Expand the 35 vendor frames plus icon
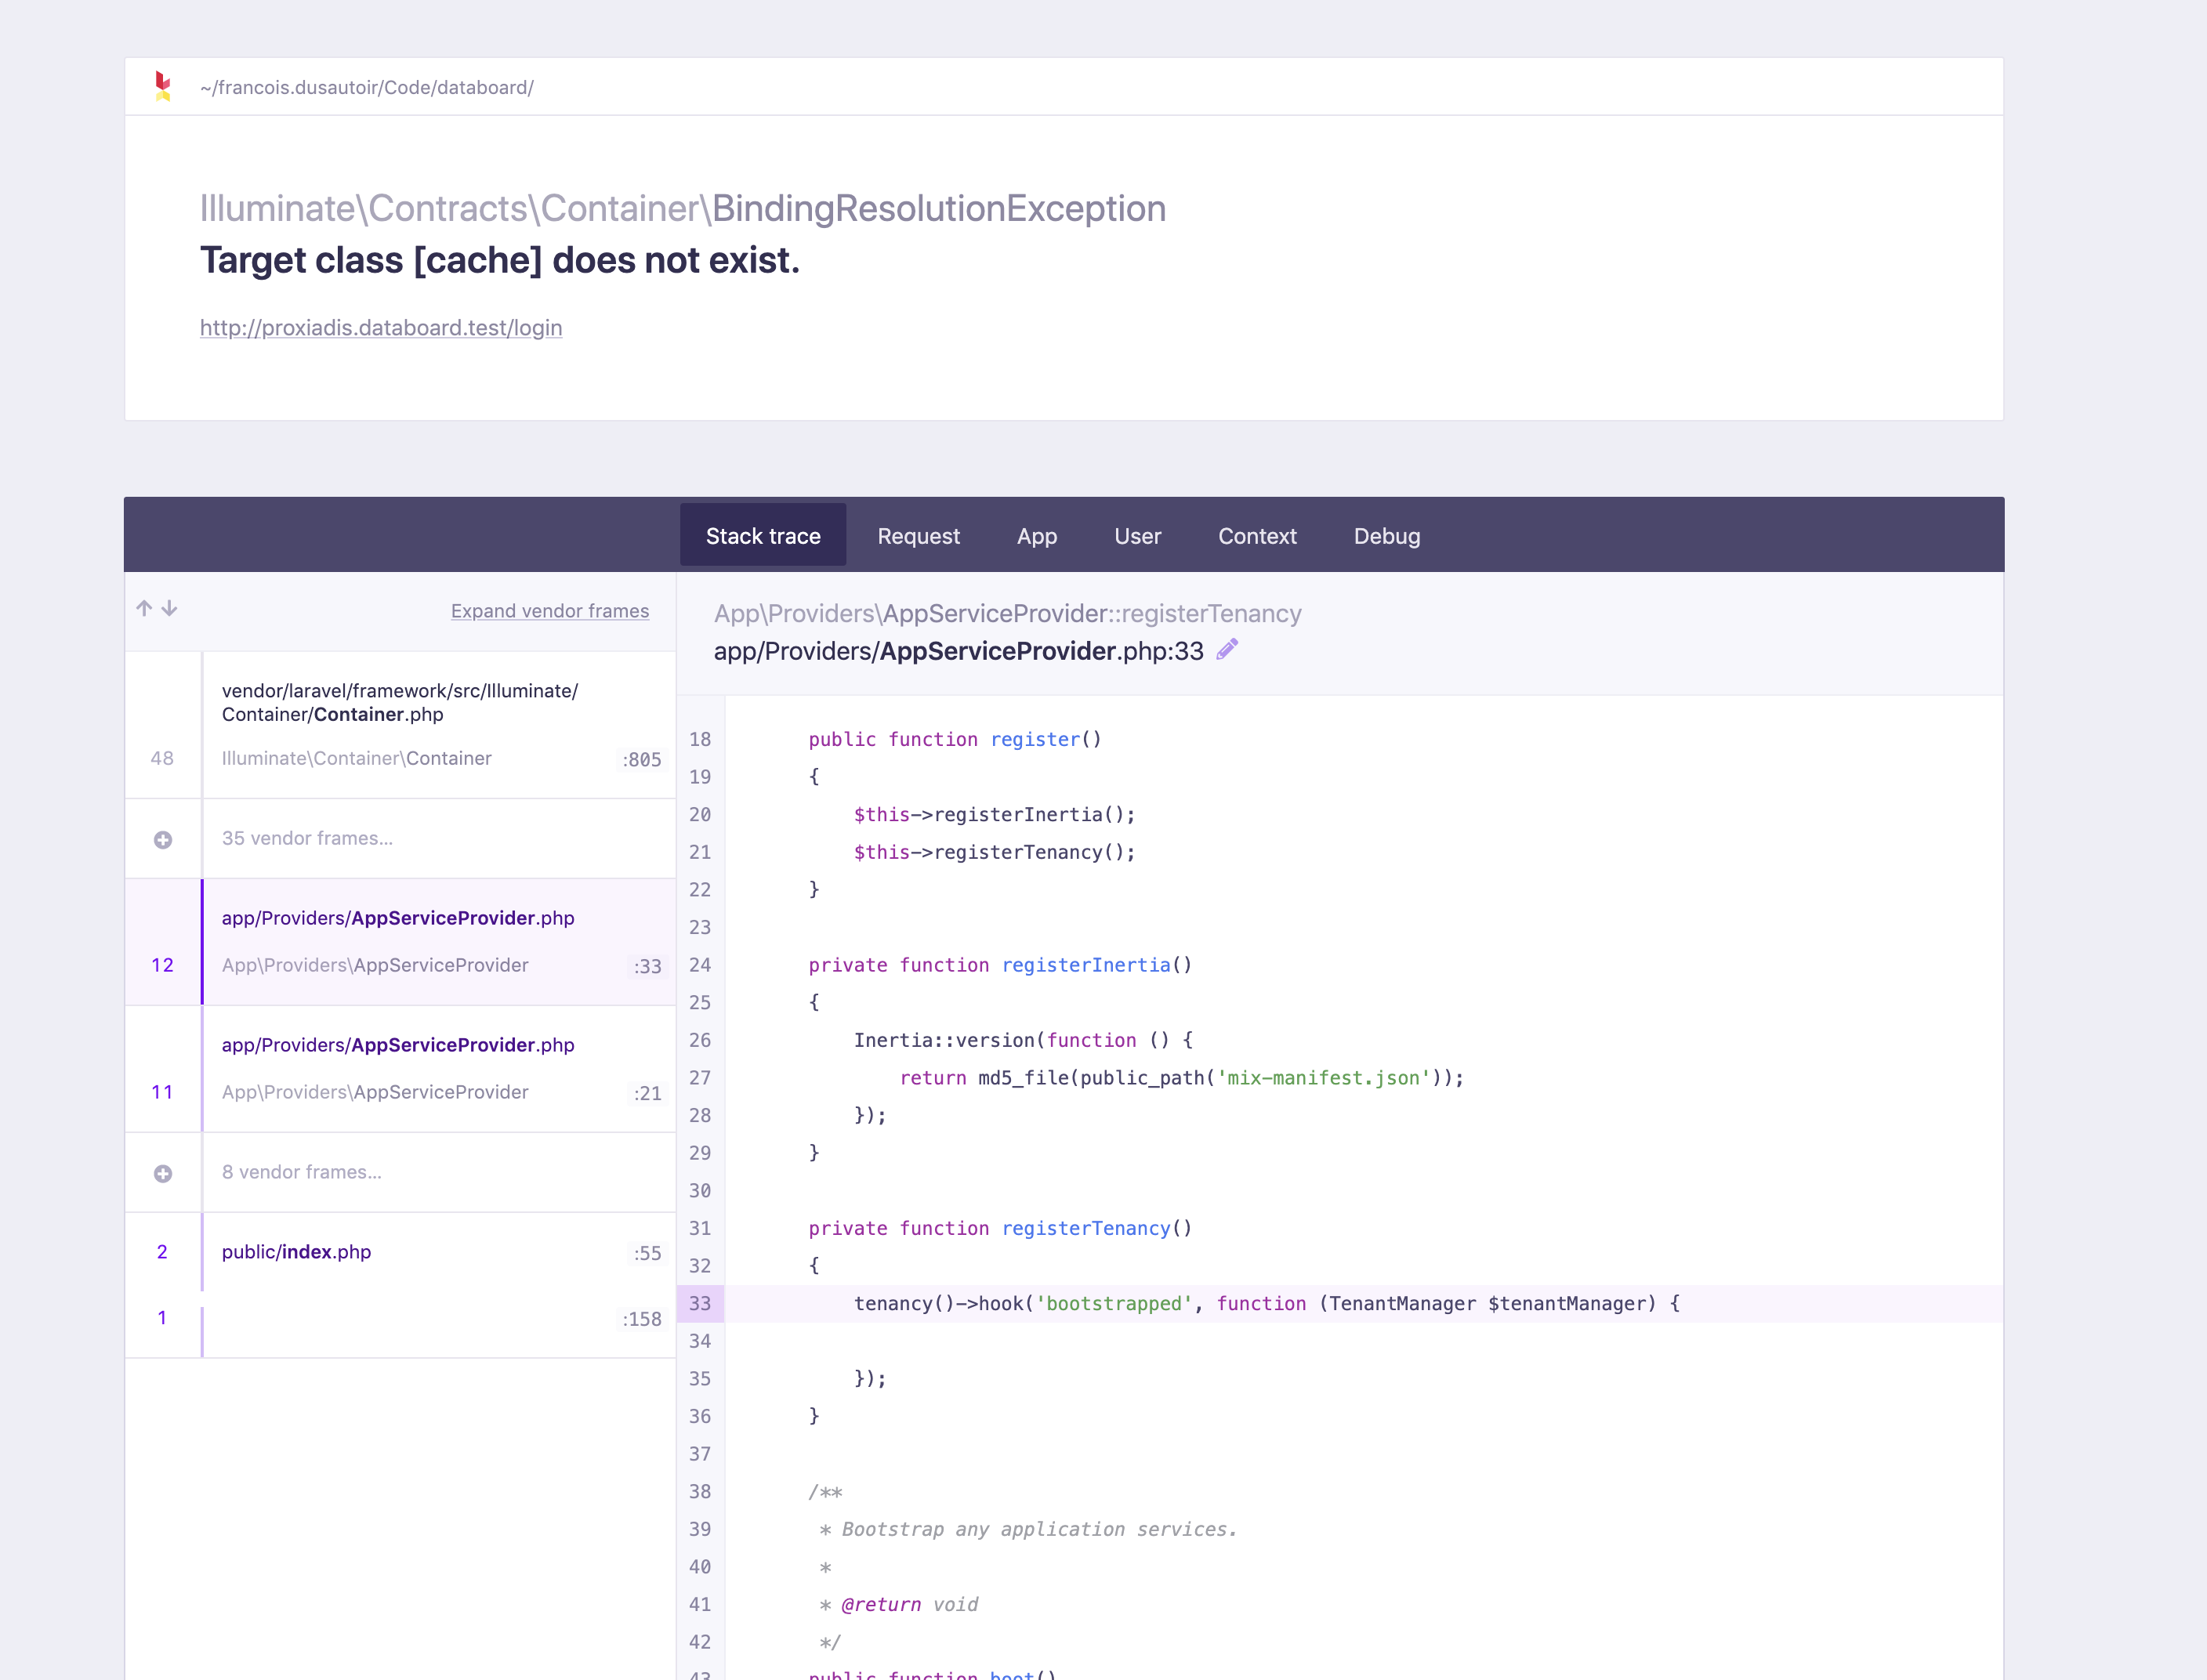Image resolution: width=2207 pixels, height=1680 pixels. (x=162, y=838)
